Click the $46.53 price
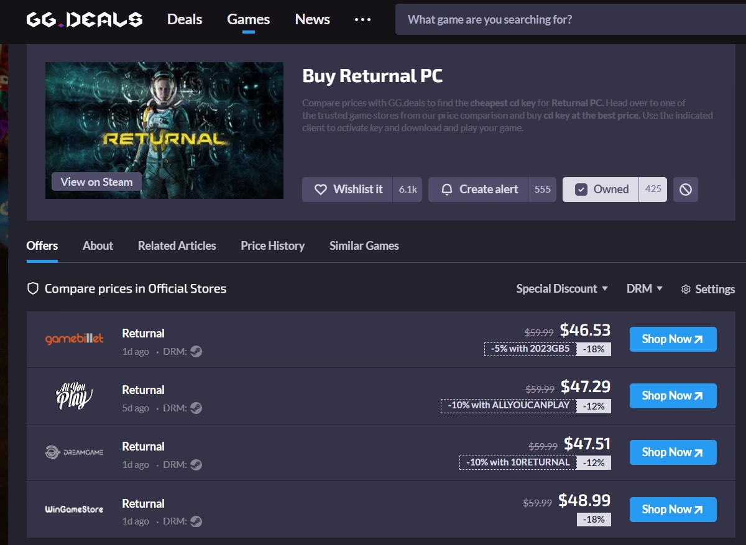Screen dimensions: 746x545 [x=585, y=330]
